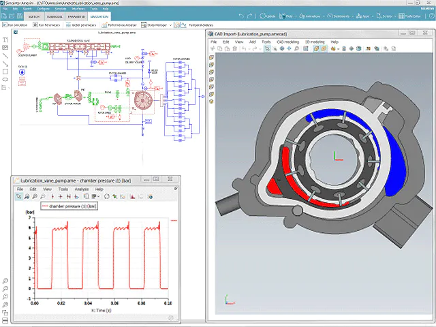Select the top cube view icon in CAD sidebar
The image size is (436, 327).
pos(212,58)
